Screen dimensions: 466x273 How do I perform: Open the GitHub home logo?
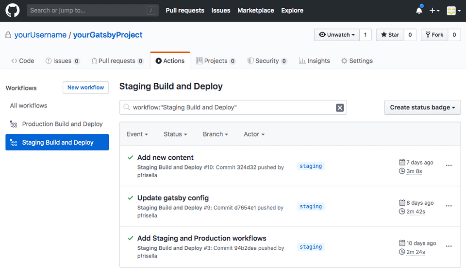[x=13, y=10]
